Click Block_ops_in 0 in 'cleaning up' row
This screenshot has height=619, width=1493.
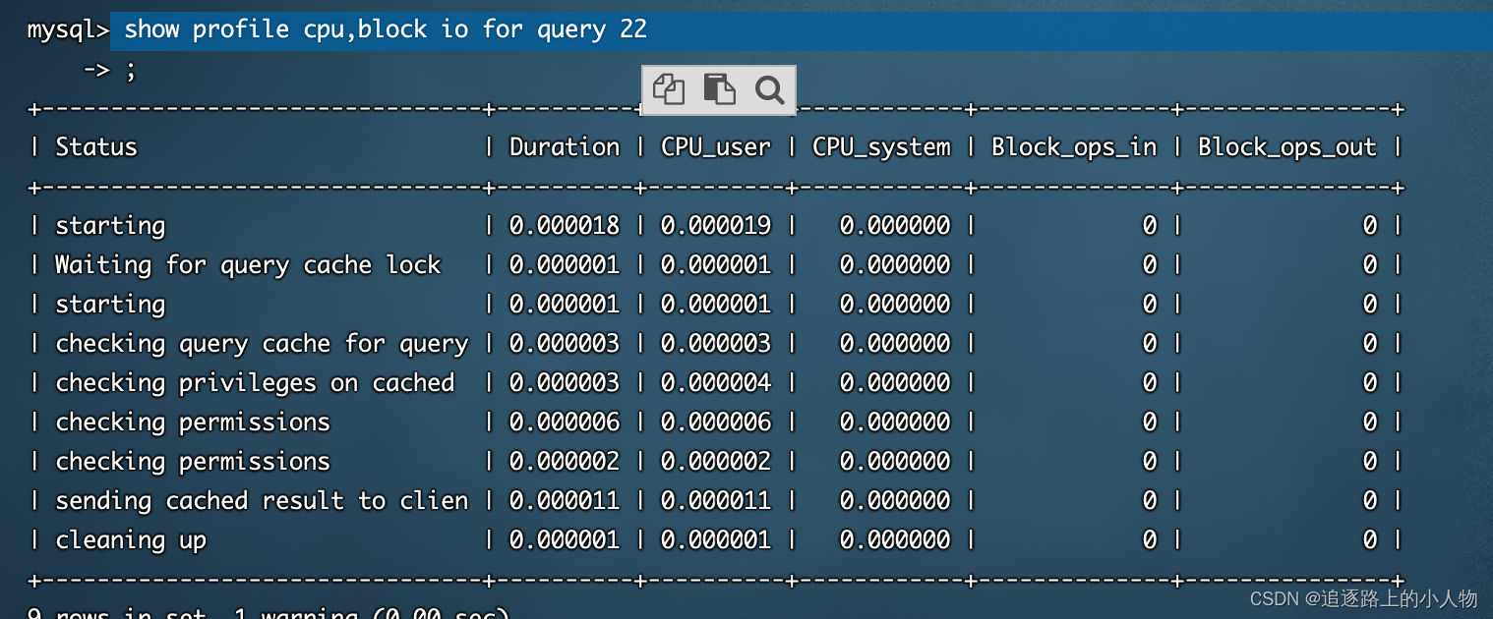point(1150,539)
